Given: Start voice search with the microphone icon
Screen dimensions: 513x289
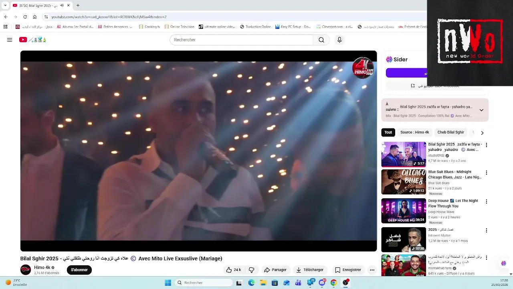Looking at the screenshot, I should click(339, 40).
